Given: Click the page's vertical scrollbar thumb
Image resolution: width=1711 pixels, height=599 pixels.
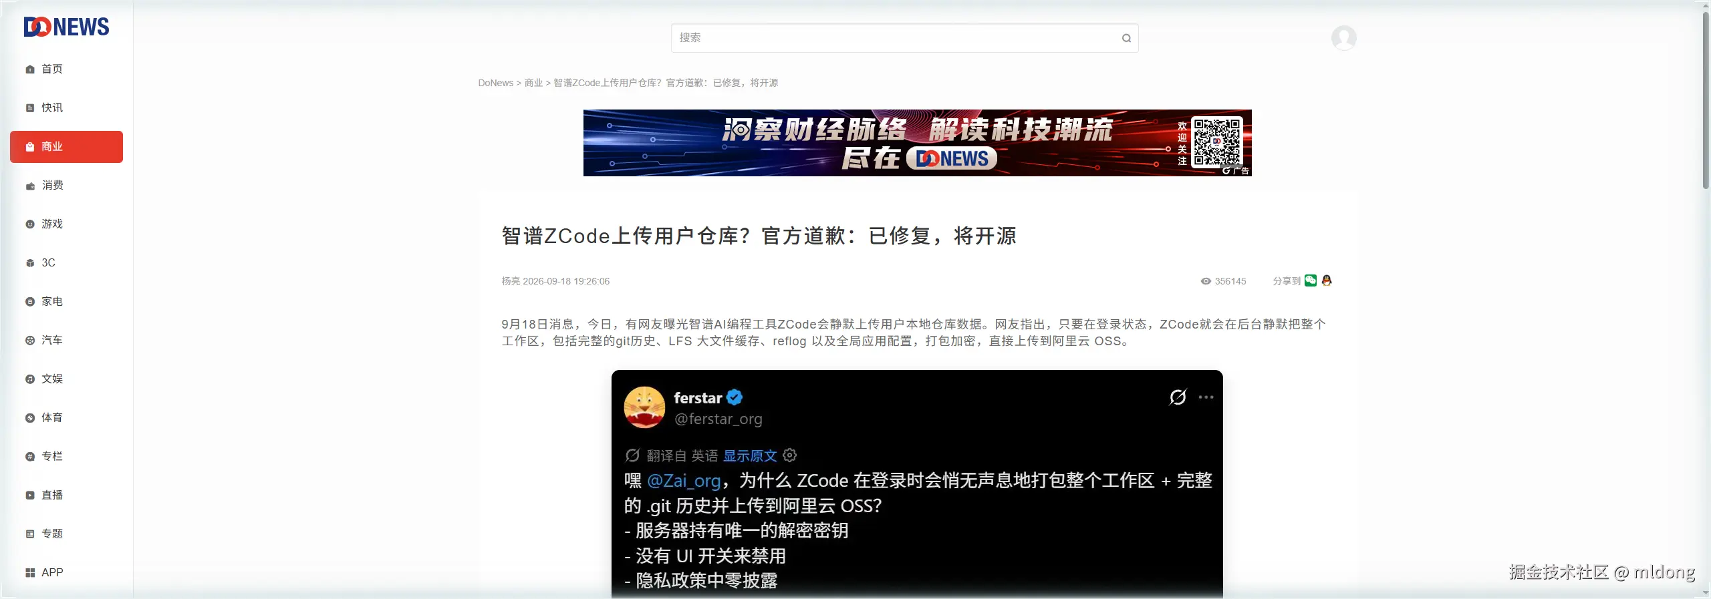Looking at the screenshot, I should 1706,100.
